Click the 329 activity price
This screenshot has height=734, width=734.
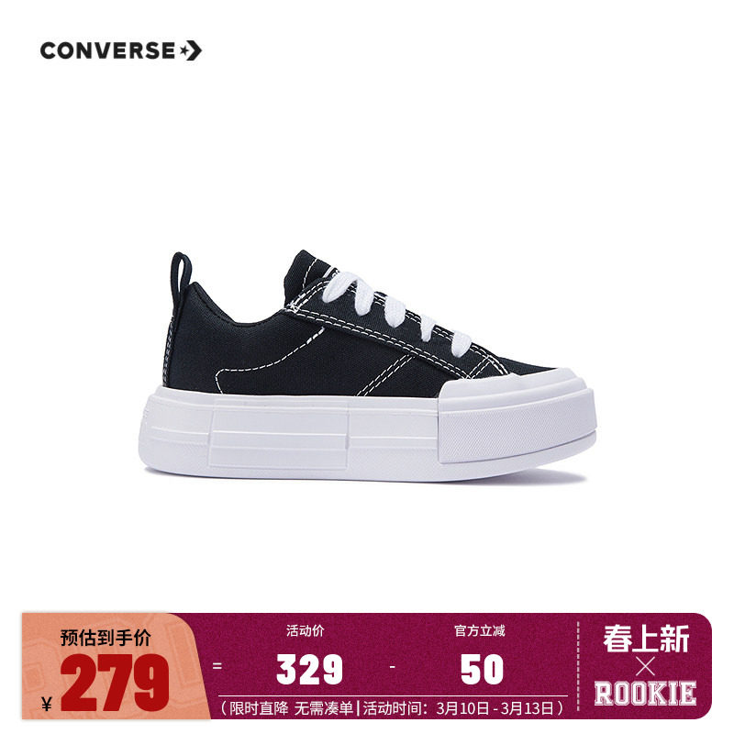click(309, 669)
